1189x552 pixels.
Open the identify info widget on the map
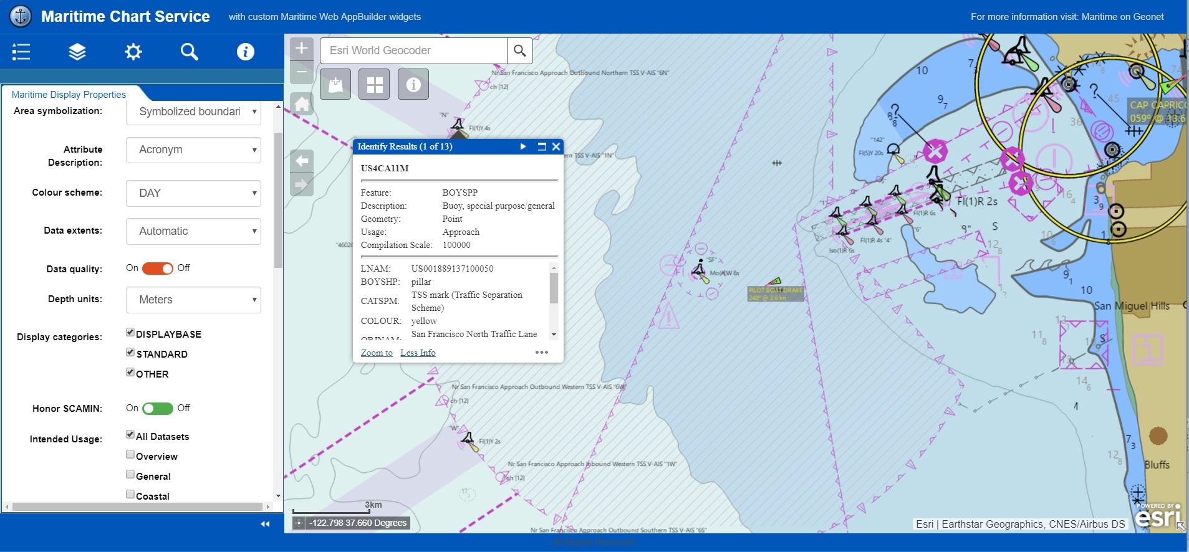tap(413, 84)
